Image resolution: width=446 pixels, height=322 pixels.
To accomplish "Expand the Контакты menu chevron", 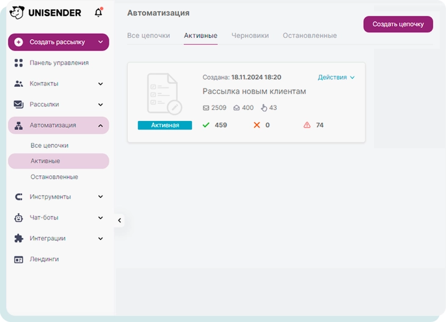I will pyautogui.click(x=100, y=84).
